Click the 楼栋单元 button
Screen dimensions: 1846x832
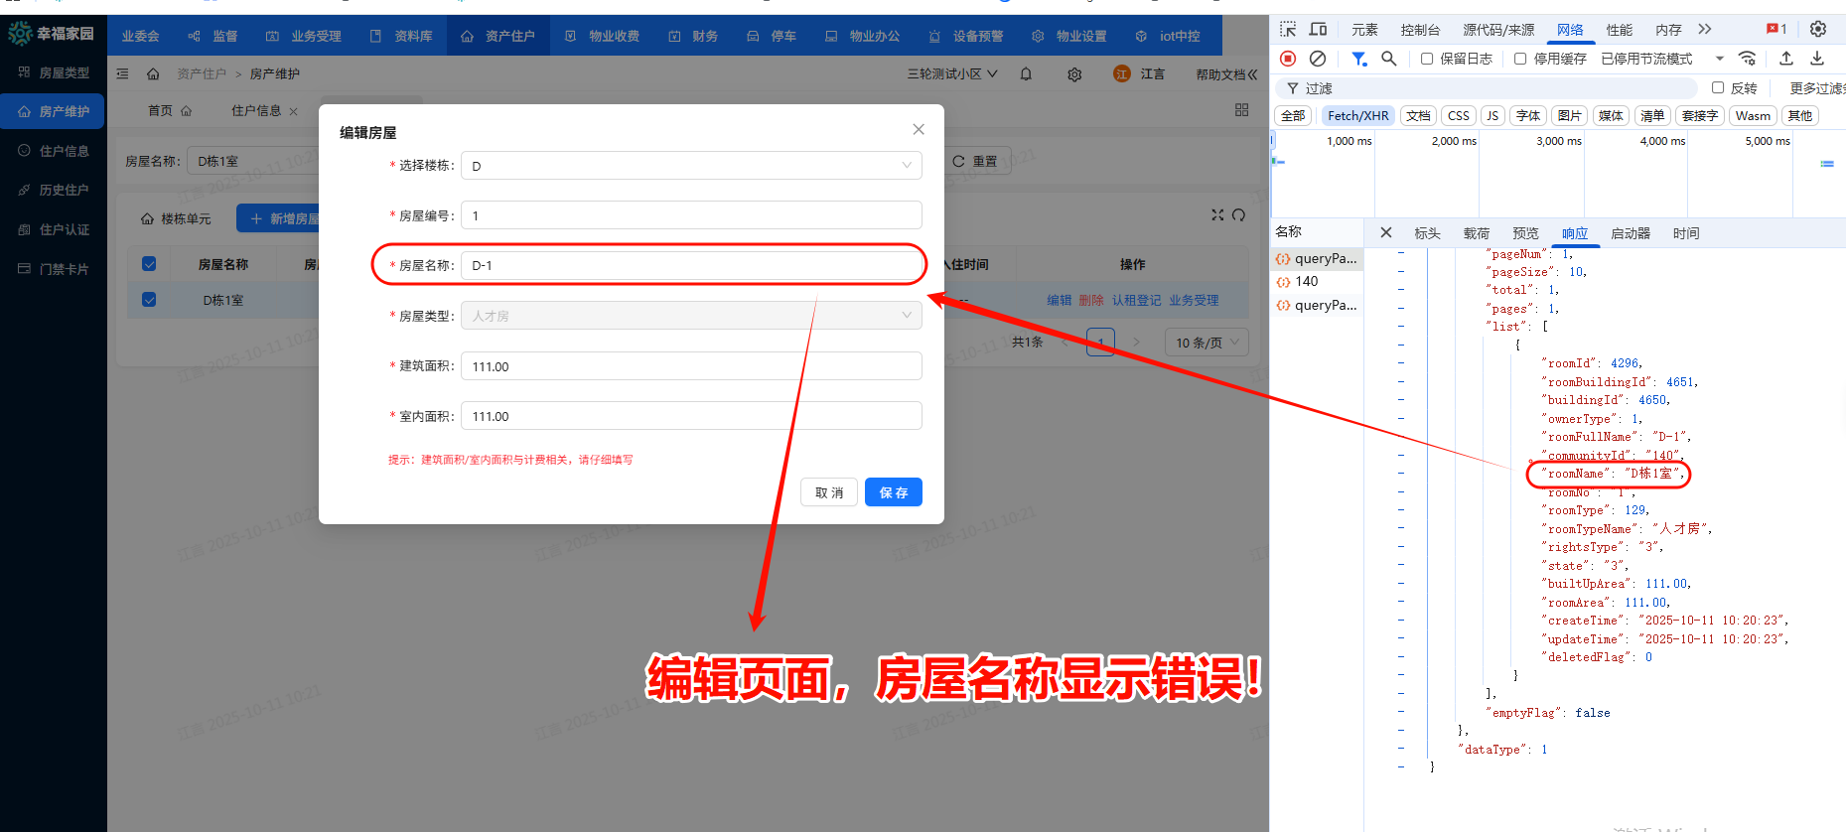click(177, 218)
